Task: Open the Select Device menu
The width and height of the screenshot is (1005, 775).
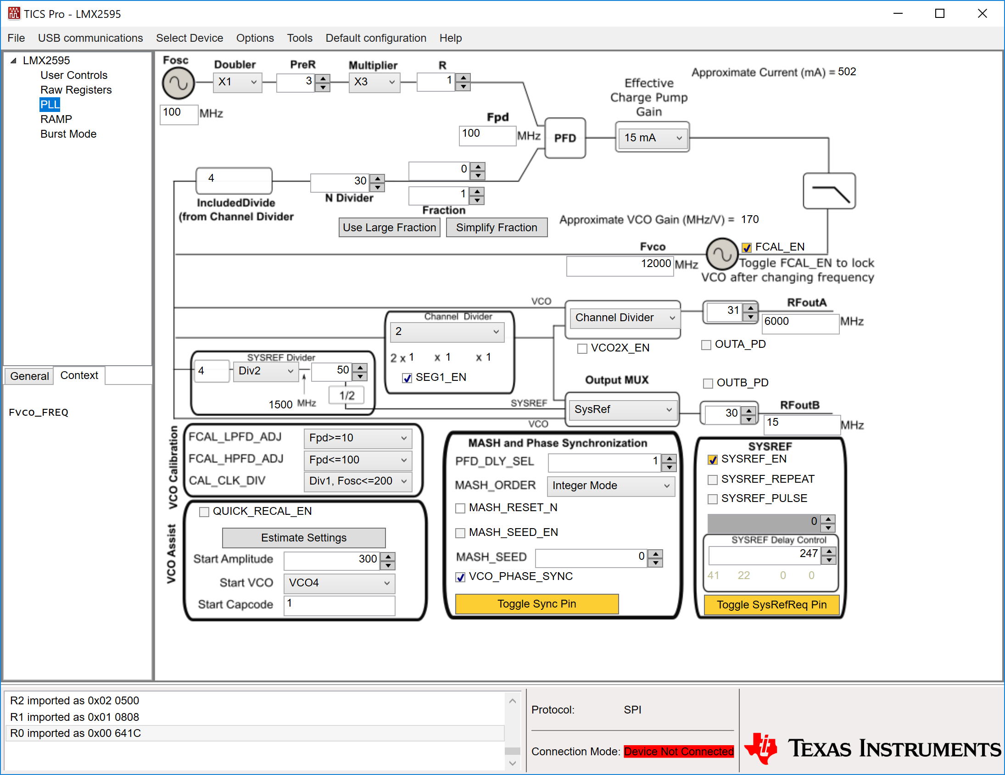Action: click(x=189, y=38)
